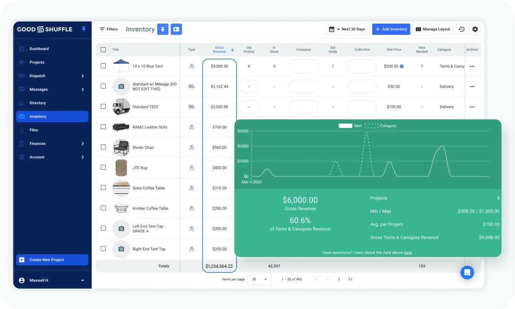Click the 'here' link in the green panel
The width and height of the screenshot is (515, 309).
[x=408, y=252]
